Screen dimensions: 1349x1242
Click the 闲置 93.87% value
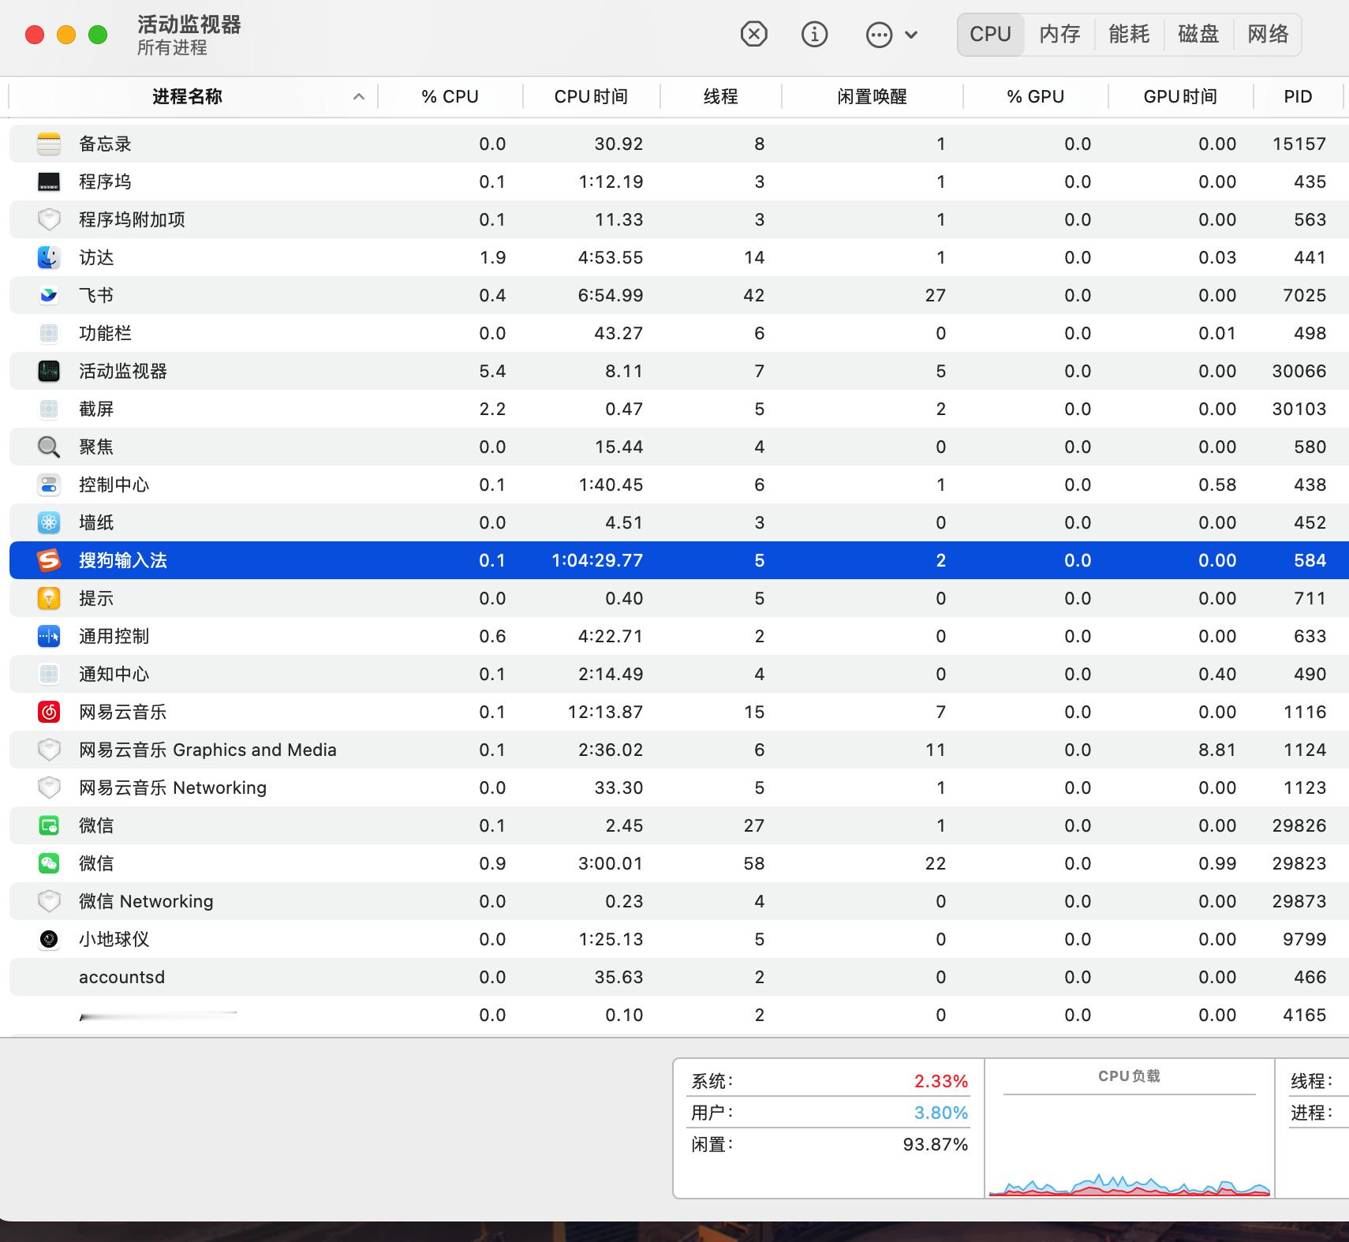(936, 1144)
